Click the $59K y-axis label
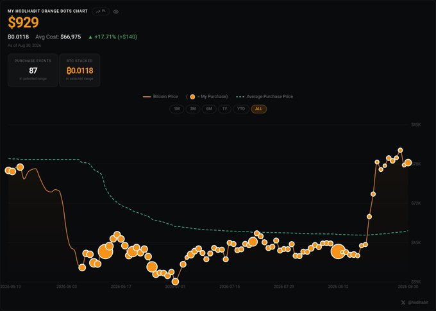The height and width of the screenshot is (311, 436). point(416,282)
